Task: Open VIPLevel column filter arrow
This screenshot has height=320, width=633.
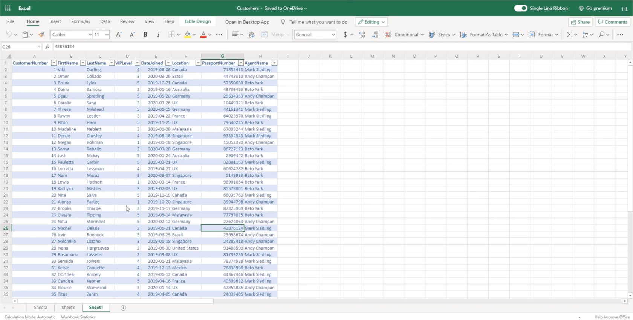Action: click(137, 63)
